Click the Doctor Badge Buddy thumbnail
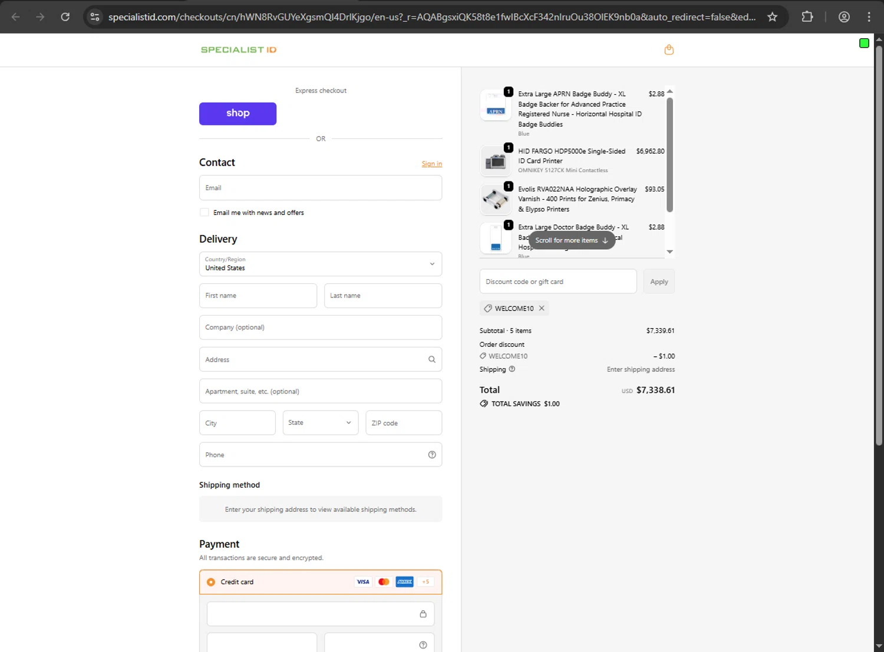 pos(496,238)
